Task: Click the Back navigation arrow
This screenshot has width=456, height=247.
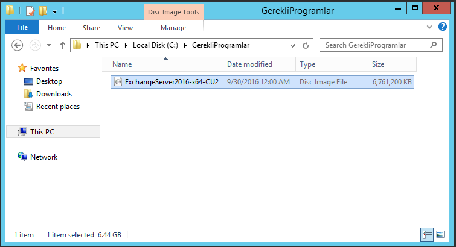Action: (17, 45)
